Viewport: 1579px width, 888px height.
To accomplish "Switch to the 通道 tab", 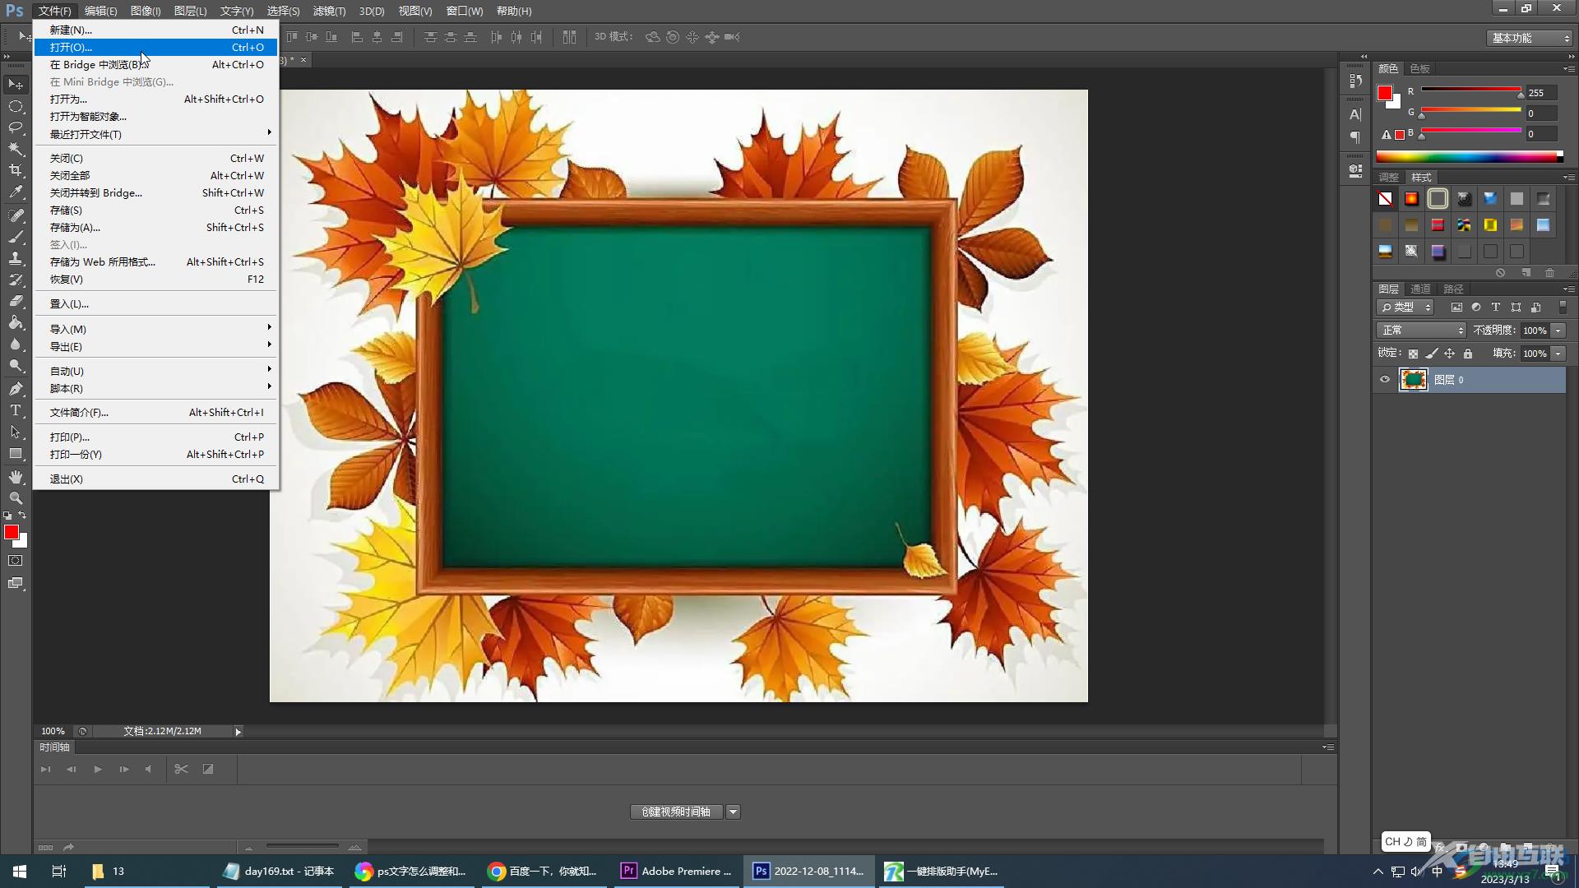I will [x=1420, y=289].
